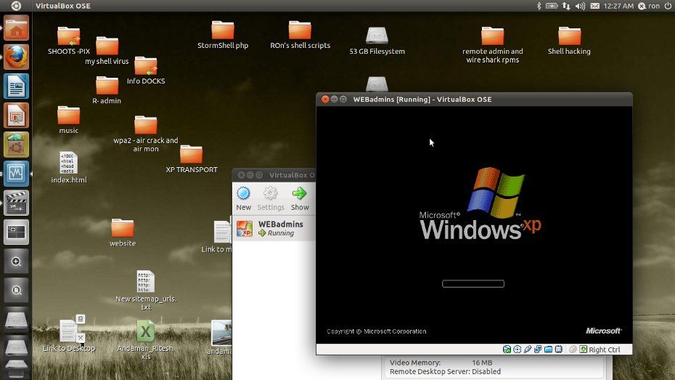
Task: Click the mouse integration indicator icon
Action: click(x=573, y=349)
